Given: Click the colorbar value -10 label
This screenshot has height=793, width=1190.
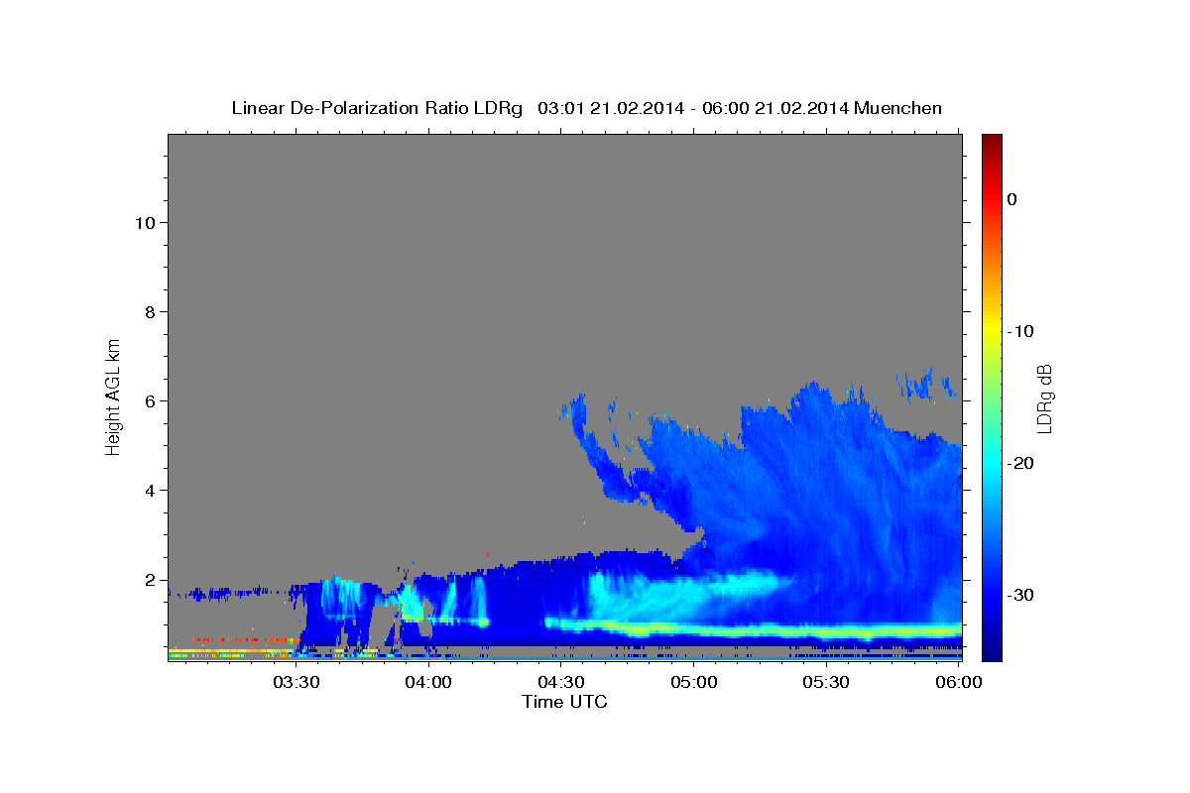Looking at the screenshot, I should coord(1020,331).
